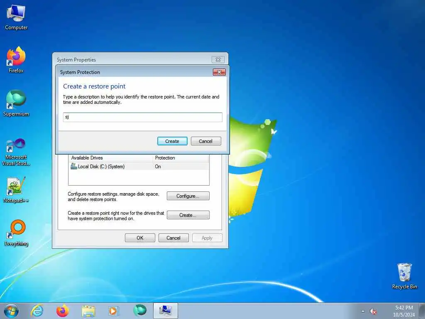Click Create in the System Protection dialog
This screenshot has width=425, height=319.
click(x=172, y=141)
